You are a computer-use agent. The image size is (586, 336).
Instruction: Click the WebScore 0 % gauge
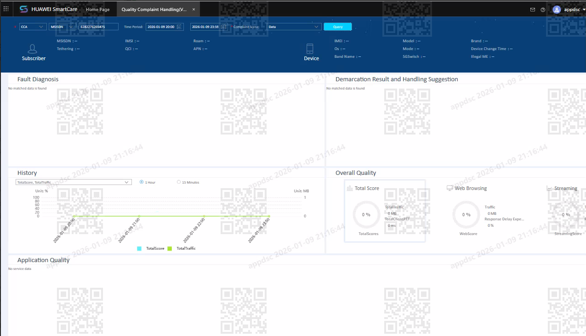pos(466,214)
